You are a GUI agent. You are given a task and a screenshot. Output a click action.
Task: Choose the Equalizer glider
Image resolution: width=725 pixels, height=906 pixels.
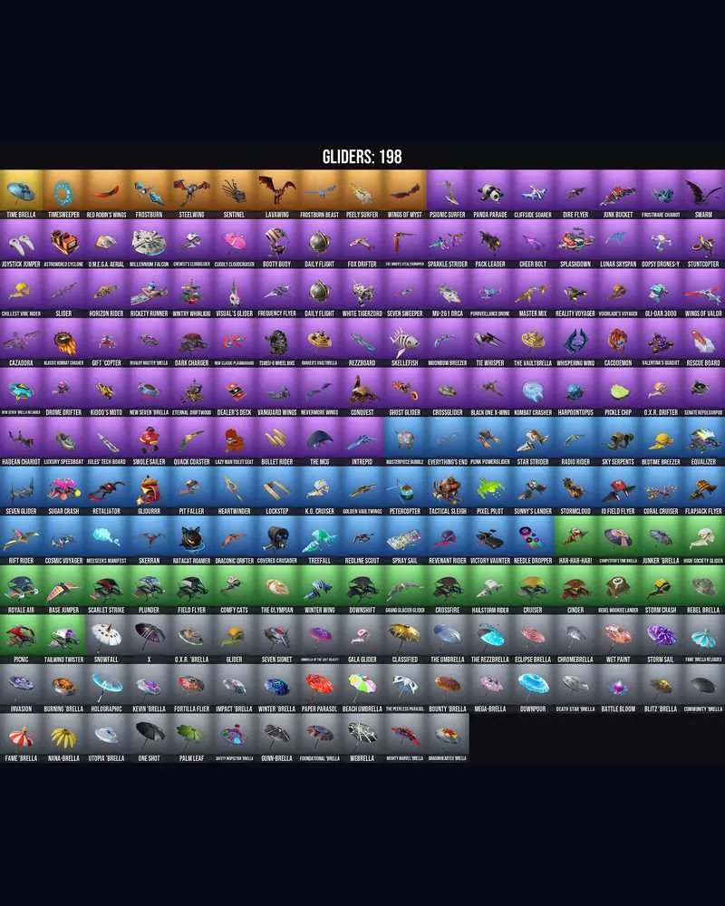point(703,441)
